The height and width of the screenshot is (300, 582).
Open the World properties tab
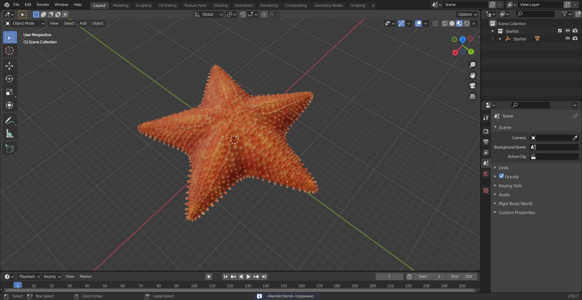point(486,174)
